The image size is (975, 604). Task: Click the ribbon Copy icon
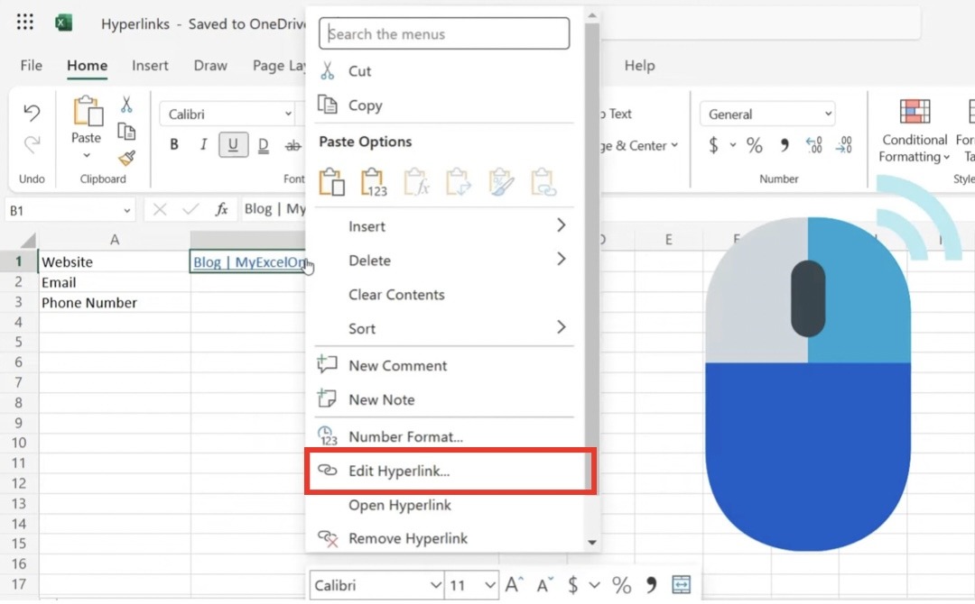[x=126, y=132]
